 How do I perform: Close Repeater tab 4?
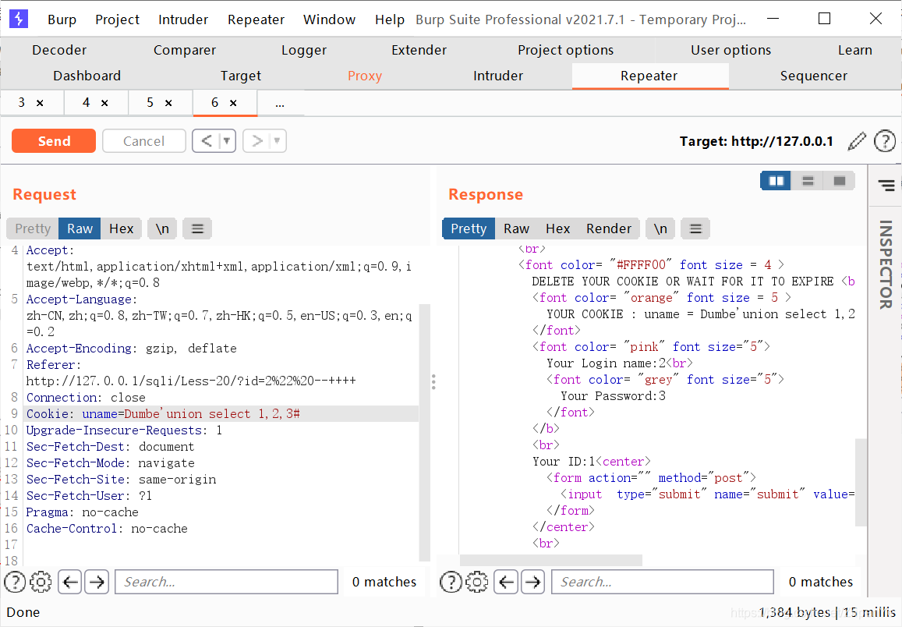tap(104, 103)
